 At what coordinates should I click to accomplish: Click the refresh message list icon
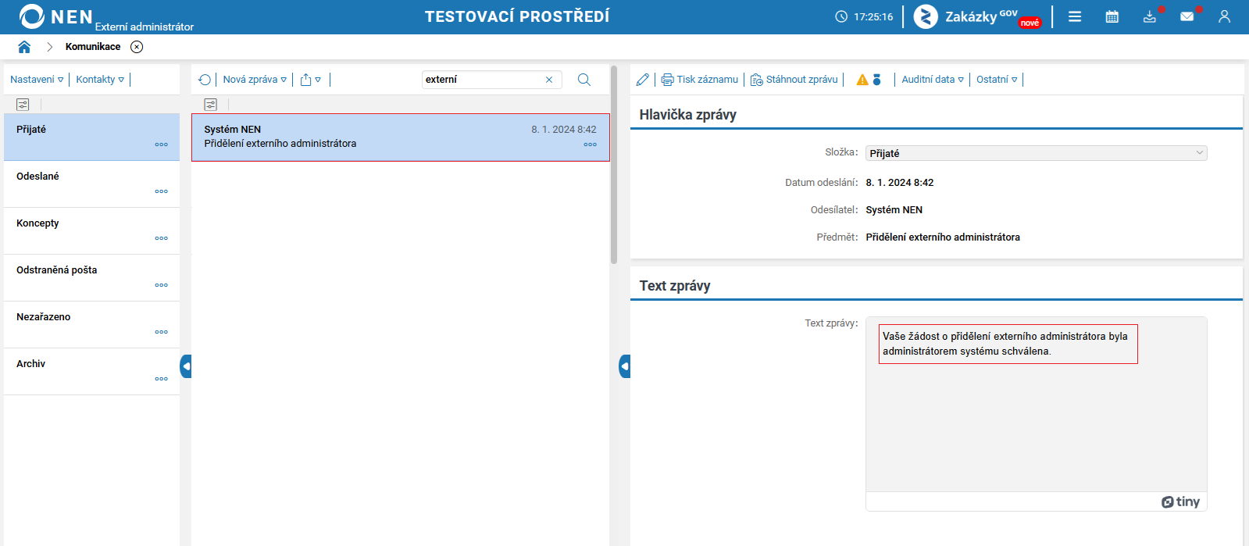pyautogui.click(x=205, y=80)
